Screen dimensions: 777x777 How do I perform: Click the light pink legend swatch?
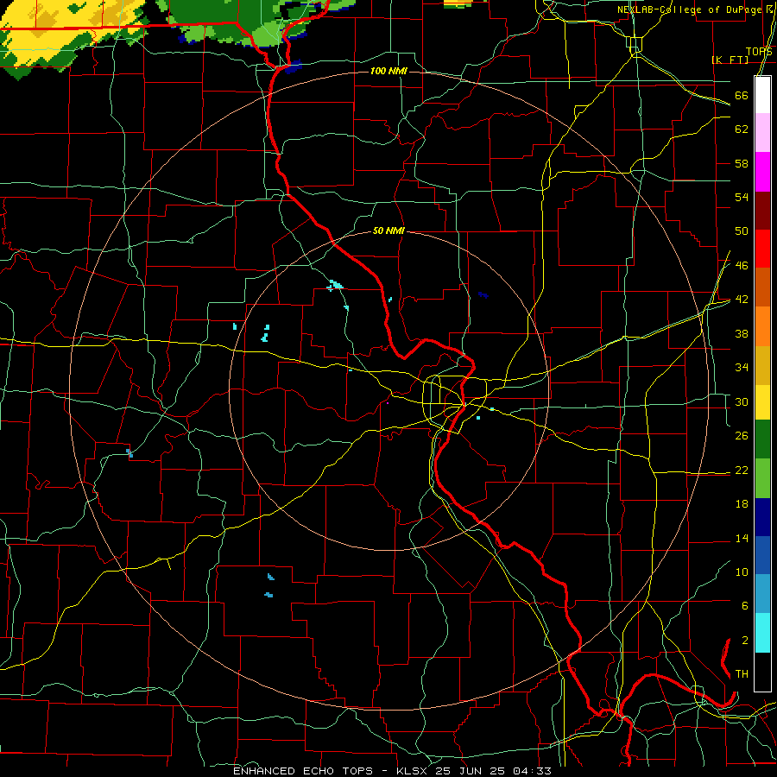pos(762,132)
